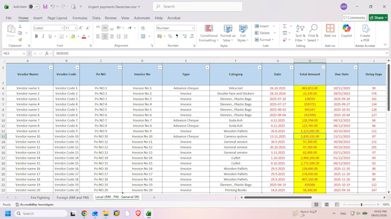Open the File menu tab

point(9,18)
